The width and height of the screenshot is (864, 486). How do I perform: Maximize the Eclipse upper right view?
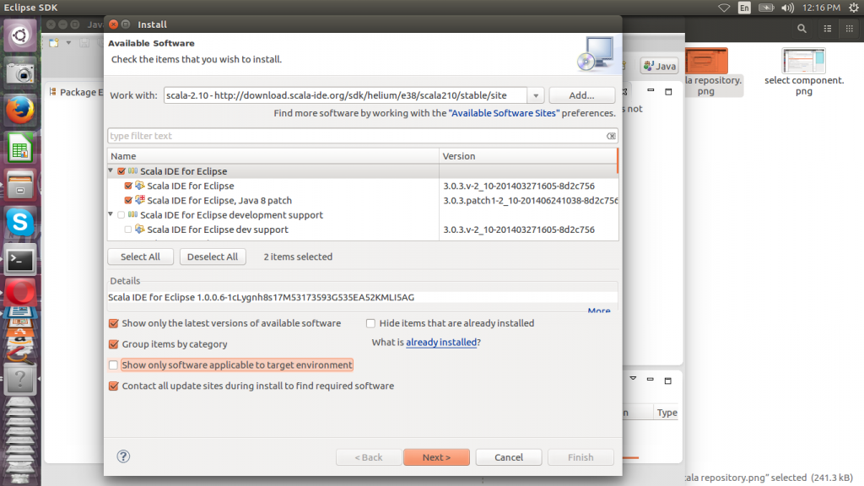pyautogui.click(x=668, y=91)
